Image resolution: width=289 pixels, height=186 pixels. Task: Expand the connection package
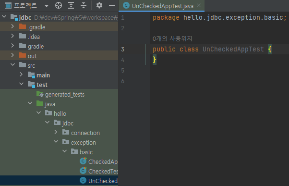point(56,132)
